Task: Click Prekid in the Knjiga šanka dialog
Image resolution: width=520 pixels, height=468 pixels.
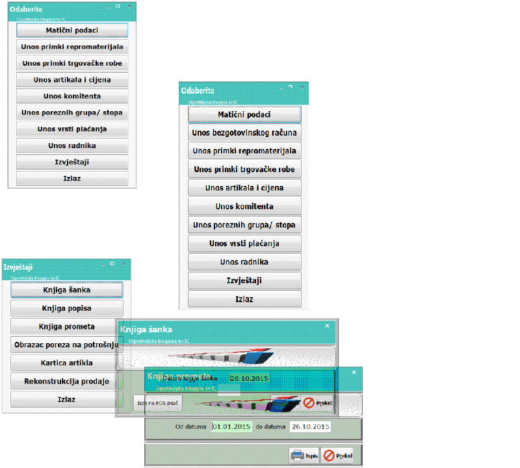Action: (x=318, y=403)
